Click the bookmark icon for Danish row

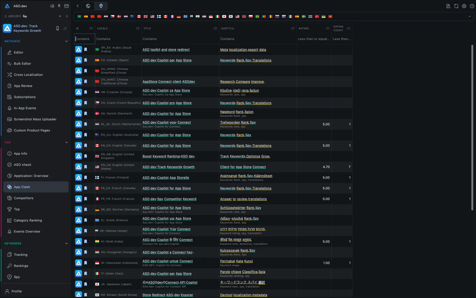pyautogui.click(x=86, y=113)
